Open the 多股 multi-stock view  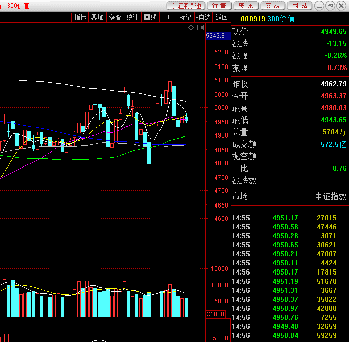[115, 17]
